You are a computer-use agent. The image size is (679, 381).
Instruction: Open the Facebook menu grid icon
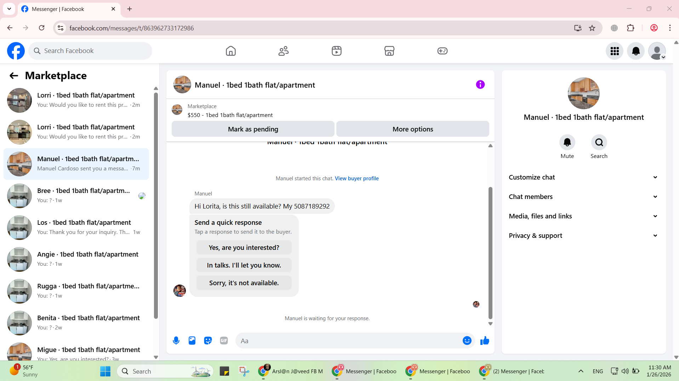[615, 51]
